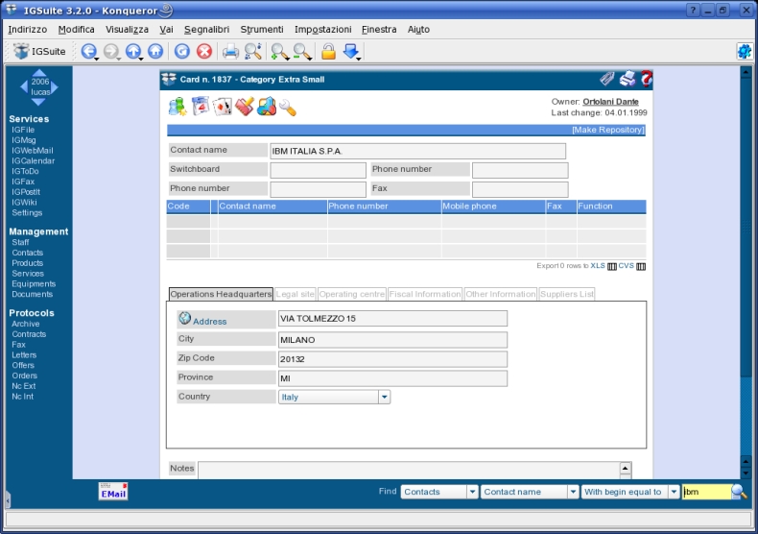Click the paperclip attachment icon in card header
The image size is (758, 534).
coord(607,79)
